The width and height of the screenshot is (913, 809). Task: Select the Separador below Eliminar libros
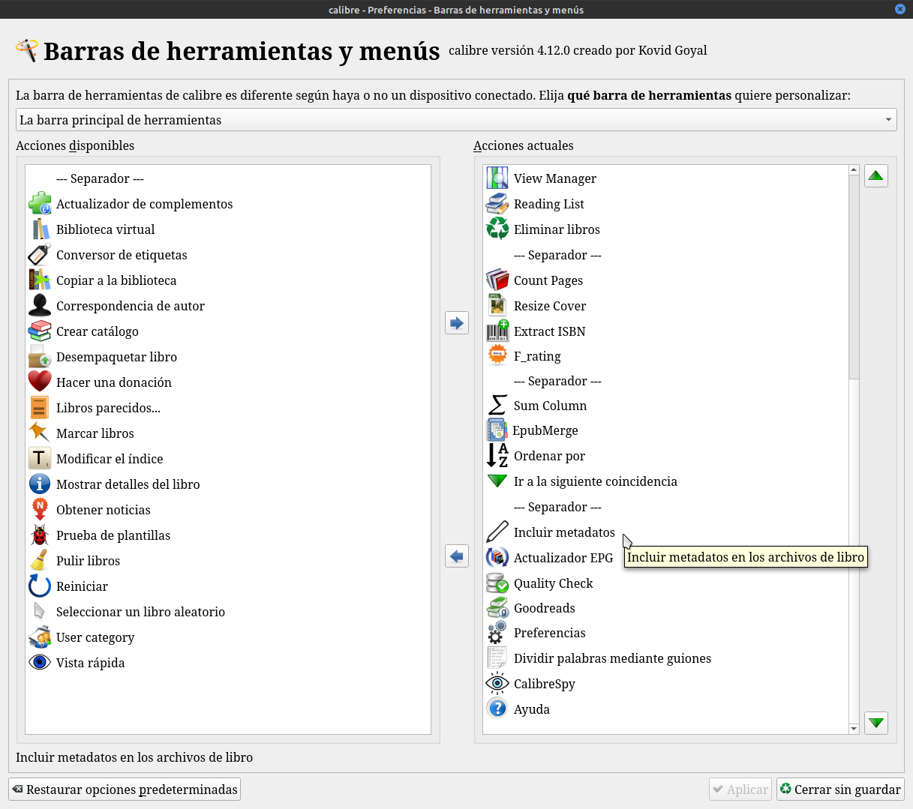click(x=666, y=255)
